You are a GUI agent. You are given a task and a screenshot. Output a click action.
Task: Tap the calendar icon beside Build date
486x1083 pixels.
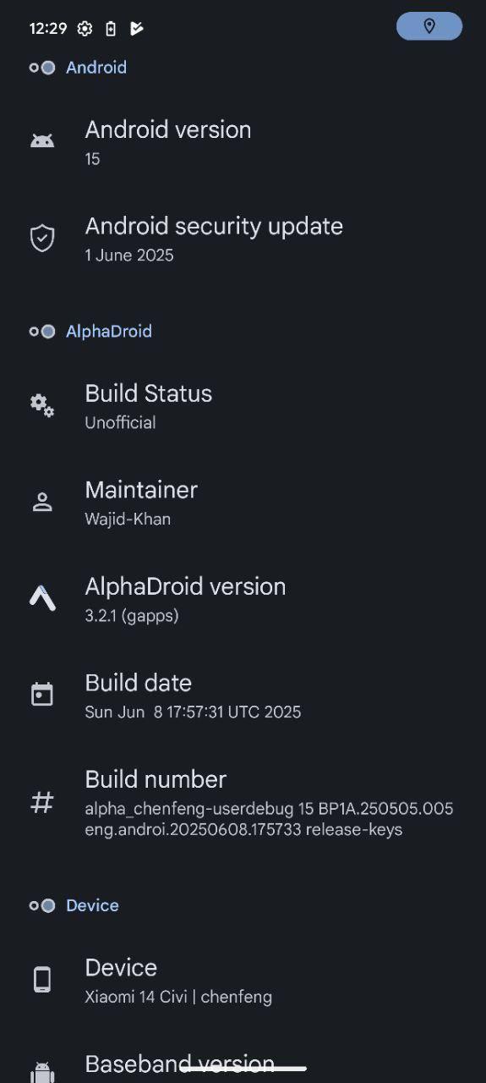(x=42, y=695)
